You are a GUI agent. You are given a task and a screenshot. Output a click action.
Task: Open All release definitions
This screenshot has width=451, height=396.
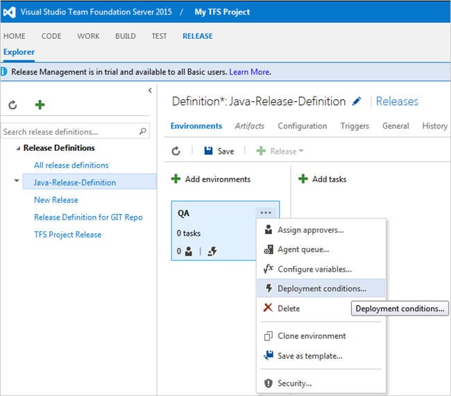click(71, 165)
